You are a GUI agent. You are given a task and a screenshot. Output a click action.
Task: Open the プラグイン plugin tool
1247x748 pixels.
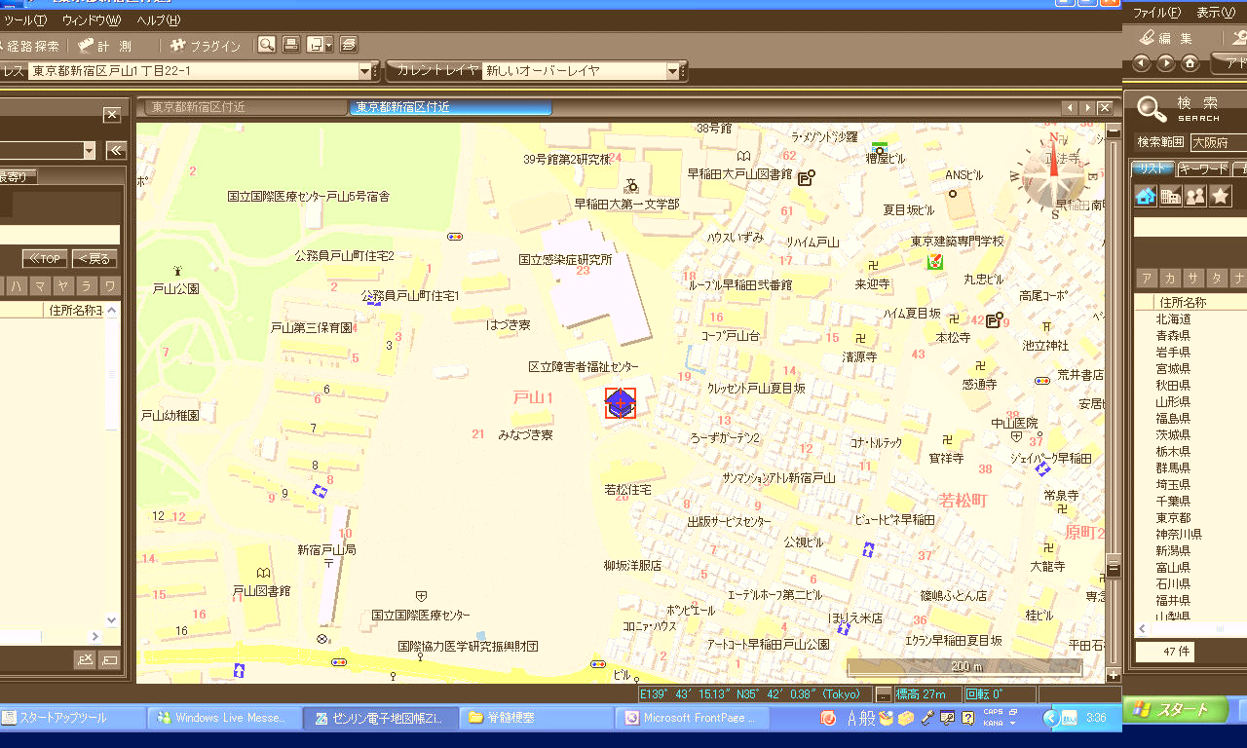[206, 46]
